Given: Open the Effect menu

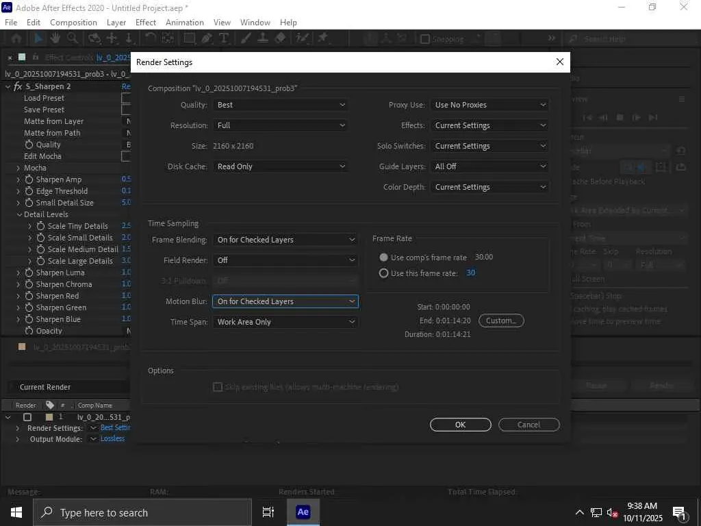Looking at the screenshot, I should pos(146,23).
